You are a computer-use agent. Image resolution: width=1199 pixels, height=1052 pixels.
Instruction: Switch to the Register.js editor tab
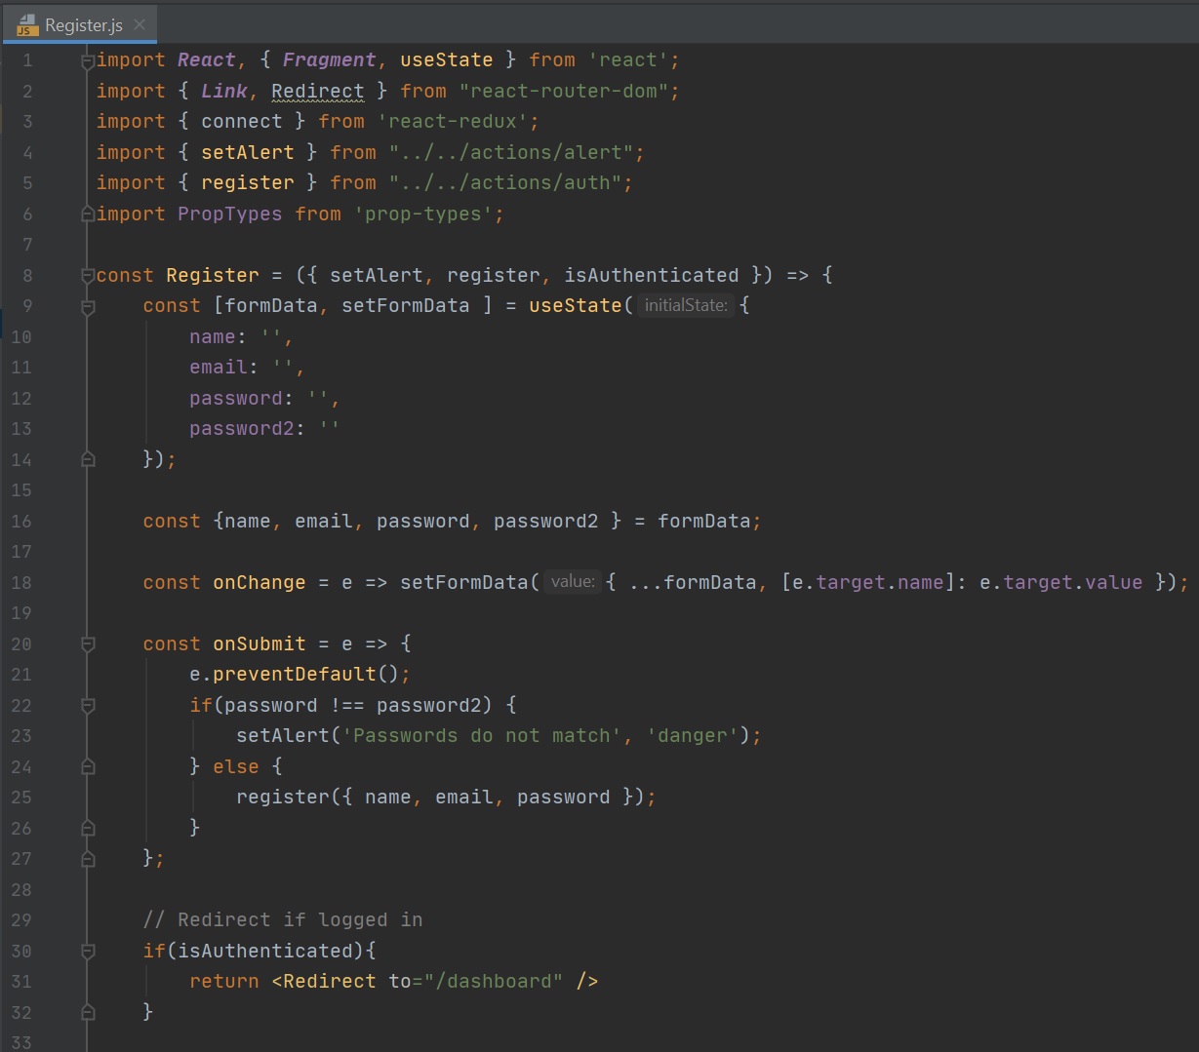83,25
